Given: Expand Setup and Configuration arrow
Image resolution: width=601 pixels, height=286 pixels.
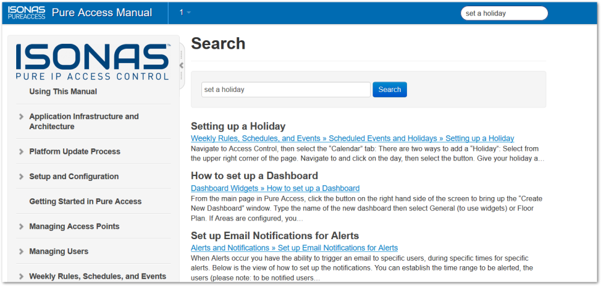Looking at the screenshot, I should point(22,177).
